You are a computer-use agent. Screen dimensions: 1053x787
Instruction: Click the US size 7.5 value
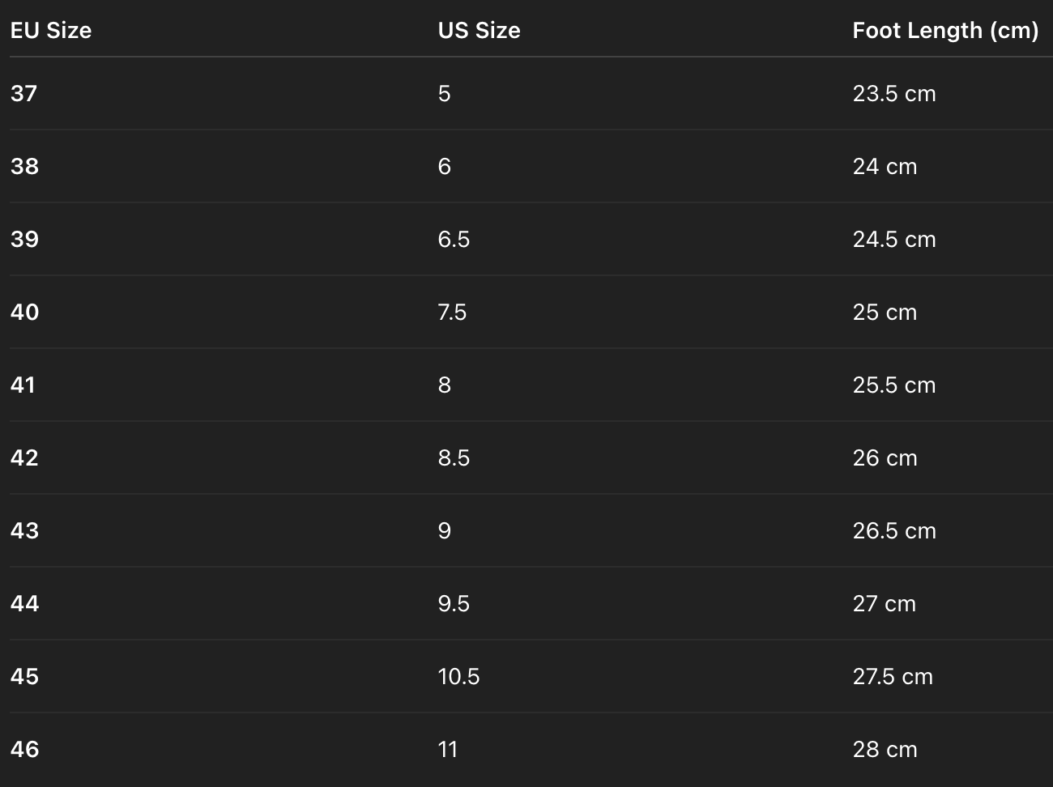tap(452, 313)
